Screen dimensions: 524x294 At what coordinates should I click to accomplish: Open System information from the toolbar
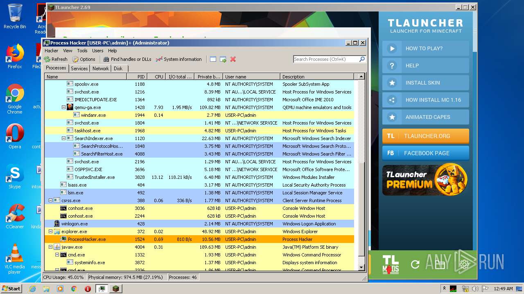tap(179, 59)
